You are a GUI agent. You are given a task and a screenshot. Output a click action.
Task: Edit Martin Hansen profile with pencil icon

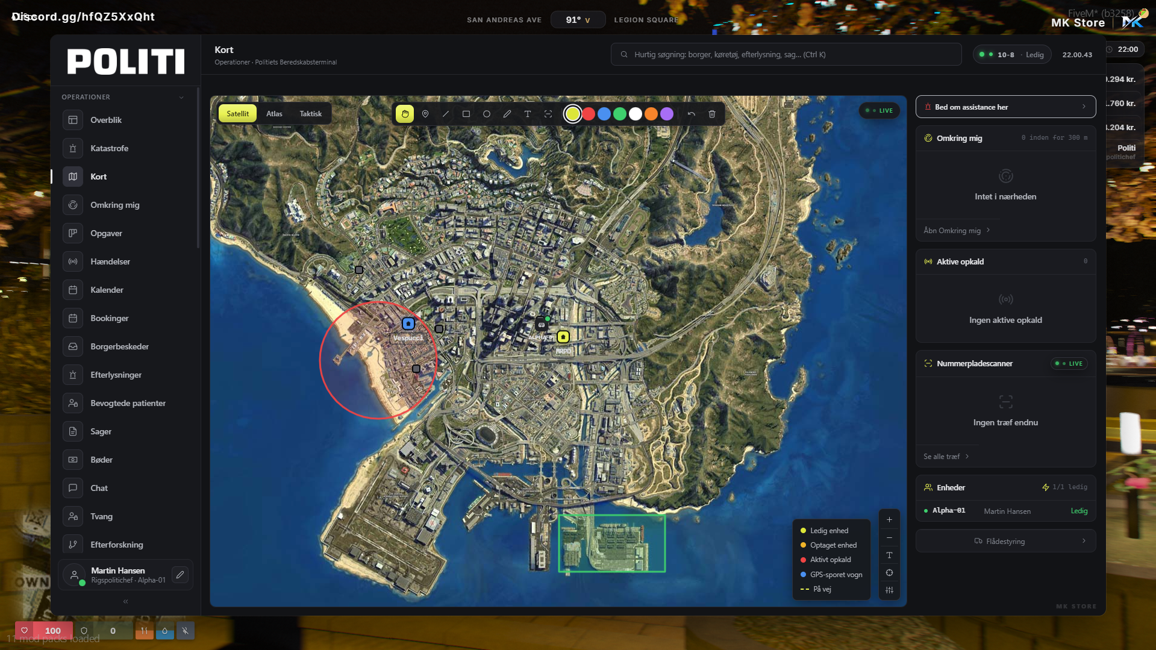pos(180,575)
